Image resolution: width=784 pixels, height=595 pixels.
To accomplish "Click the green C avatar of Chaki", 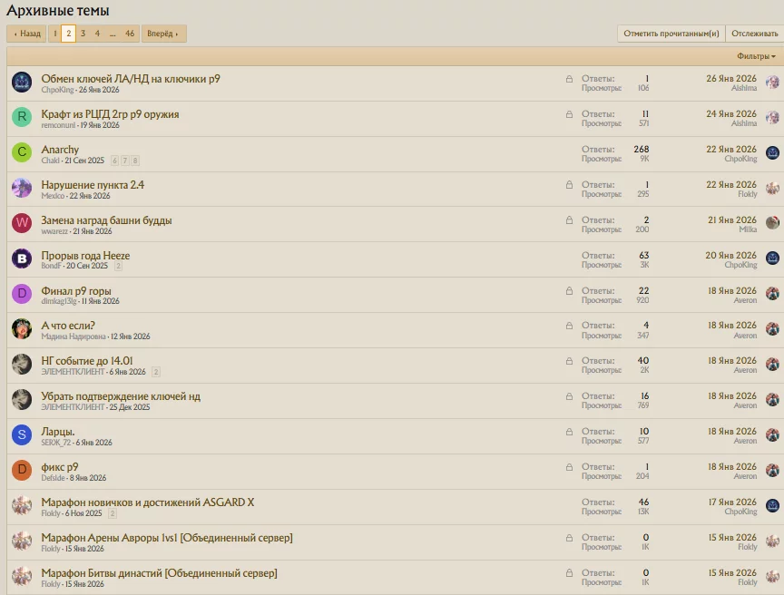I will click(22, 153).
